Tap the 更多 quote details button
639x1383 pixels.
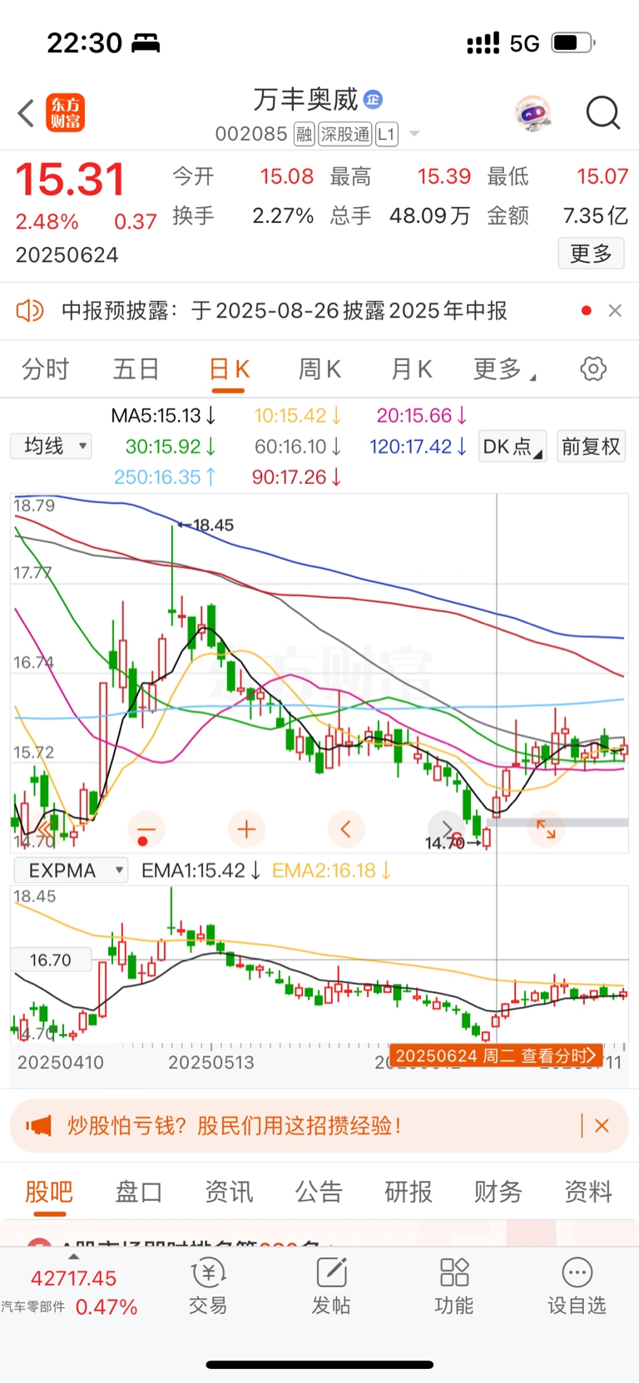click(x=591, y=253)
